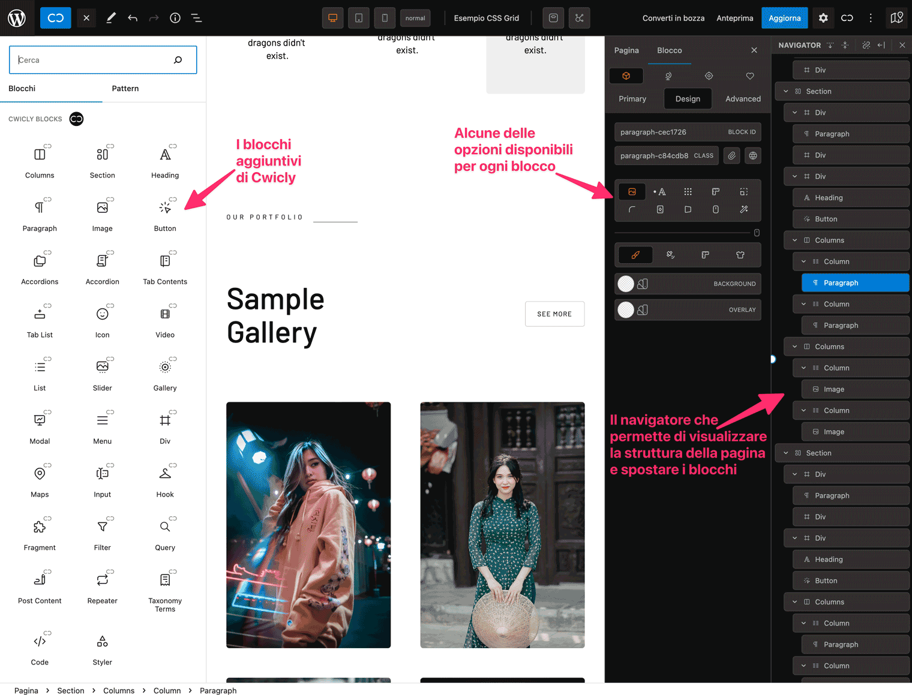Insert the Maps block

(x=40, y=482)
